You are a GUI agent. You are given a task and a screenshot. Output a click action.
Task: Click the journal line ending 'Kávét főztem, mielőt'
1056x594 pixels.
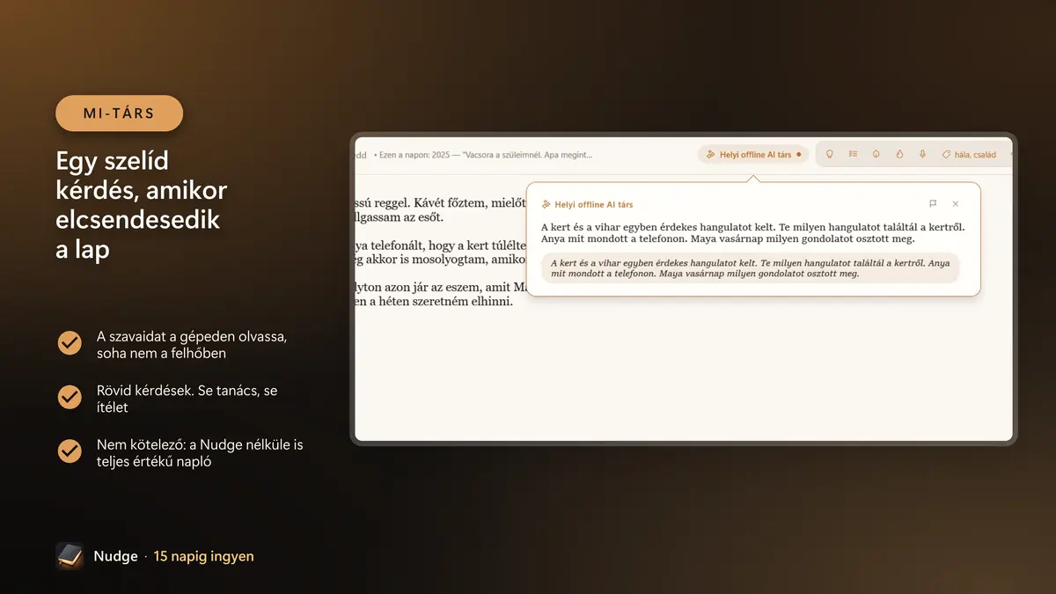click(440, 203)
